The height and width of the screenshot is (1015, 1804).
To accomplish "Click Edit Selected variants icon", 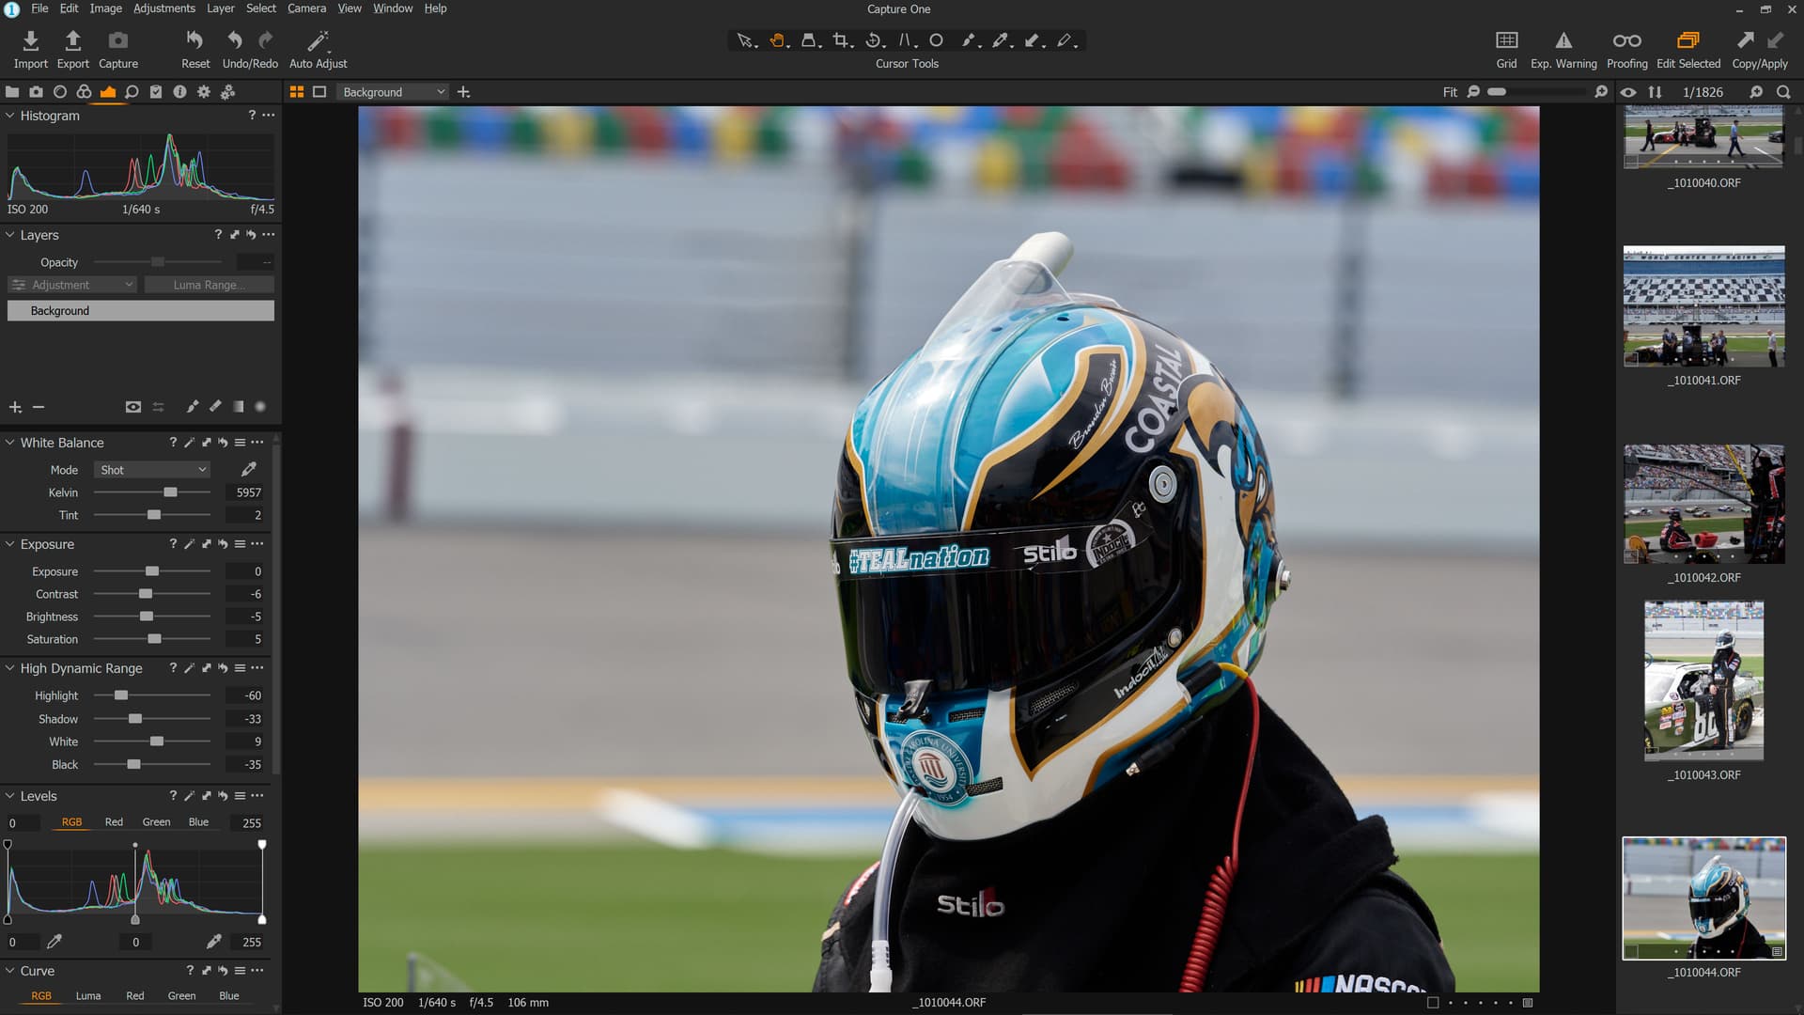I will [1687, 40].
